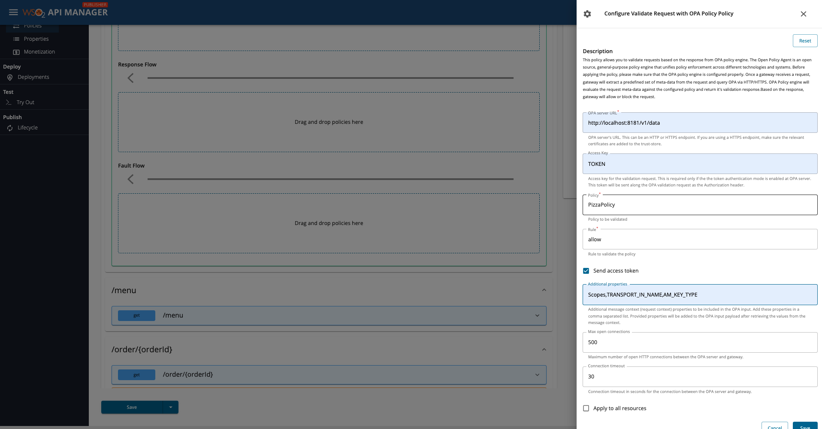Enable Apply to all resources checkbox
Viewport: 822px width, 429px height.
coord(586,408)
